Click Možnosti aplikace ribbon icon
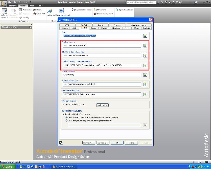211x169 pixels. tap(4, 13)
